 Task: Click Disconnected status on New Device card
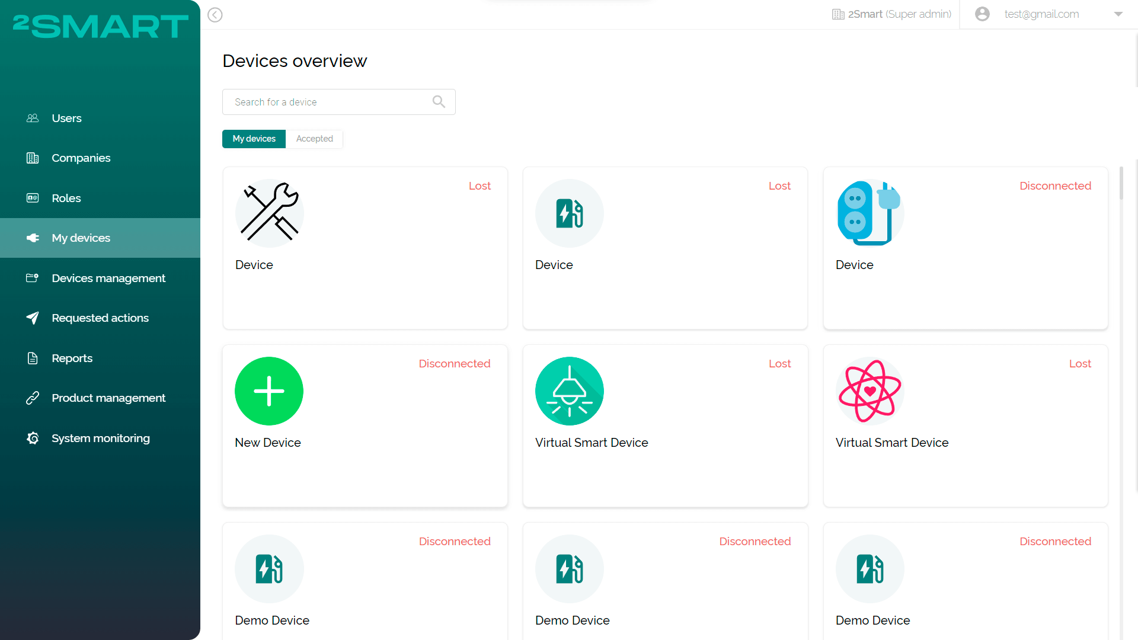(455, 363)
